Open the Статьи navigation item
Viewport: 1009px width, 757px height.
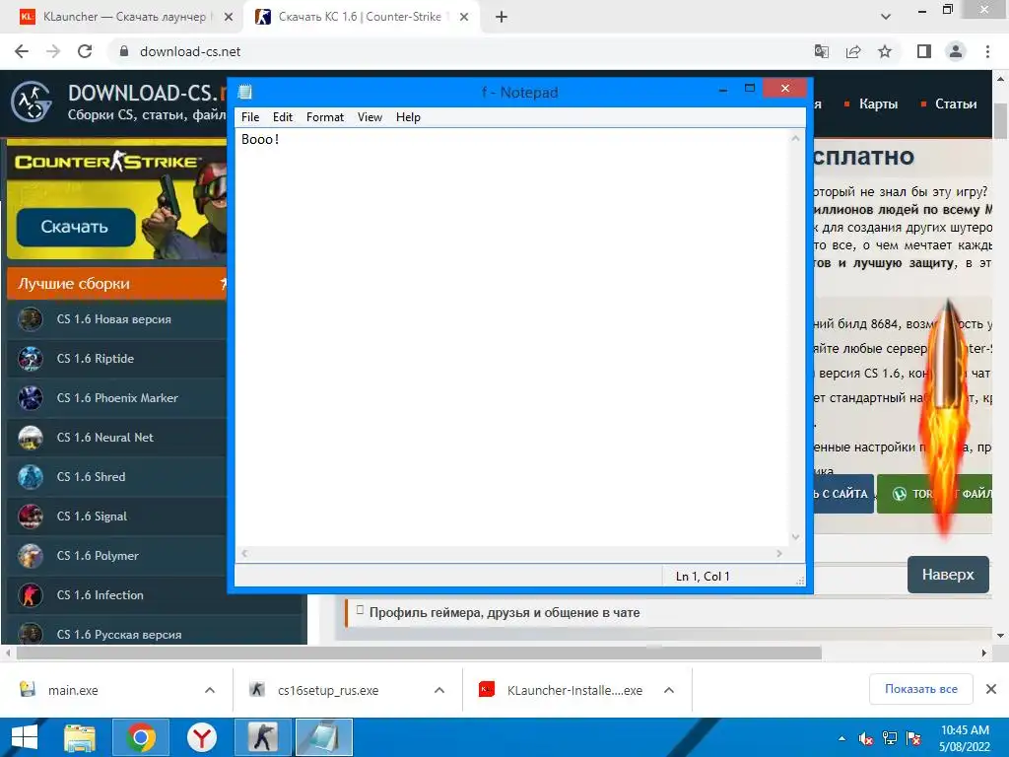pyautogui.click(x=956, y=103)
